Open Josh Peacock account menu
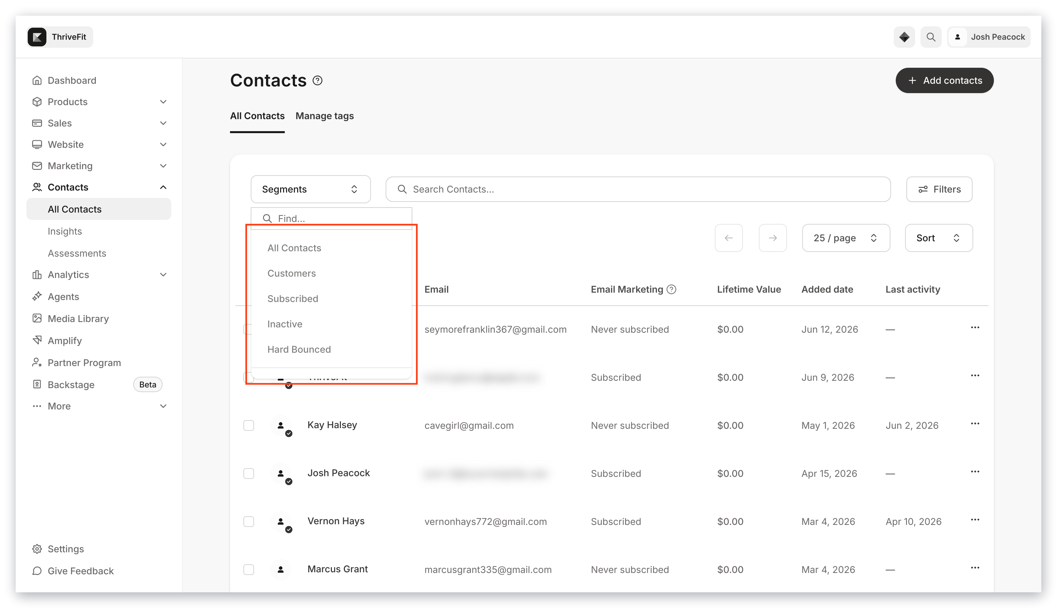Screen dimensions: 1057x608 tap(989, 37)
